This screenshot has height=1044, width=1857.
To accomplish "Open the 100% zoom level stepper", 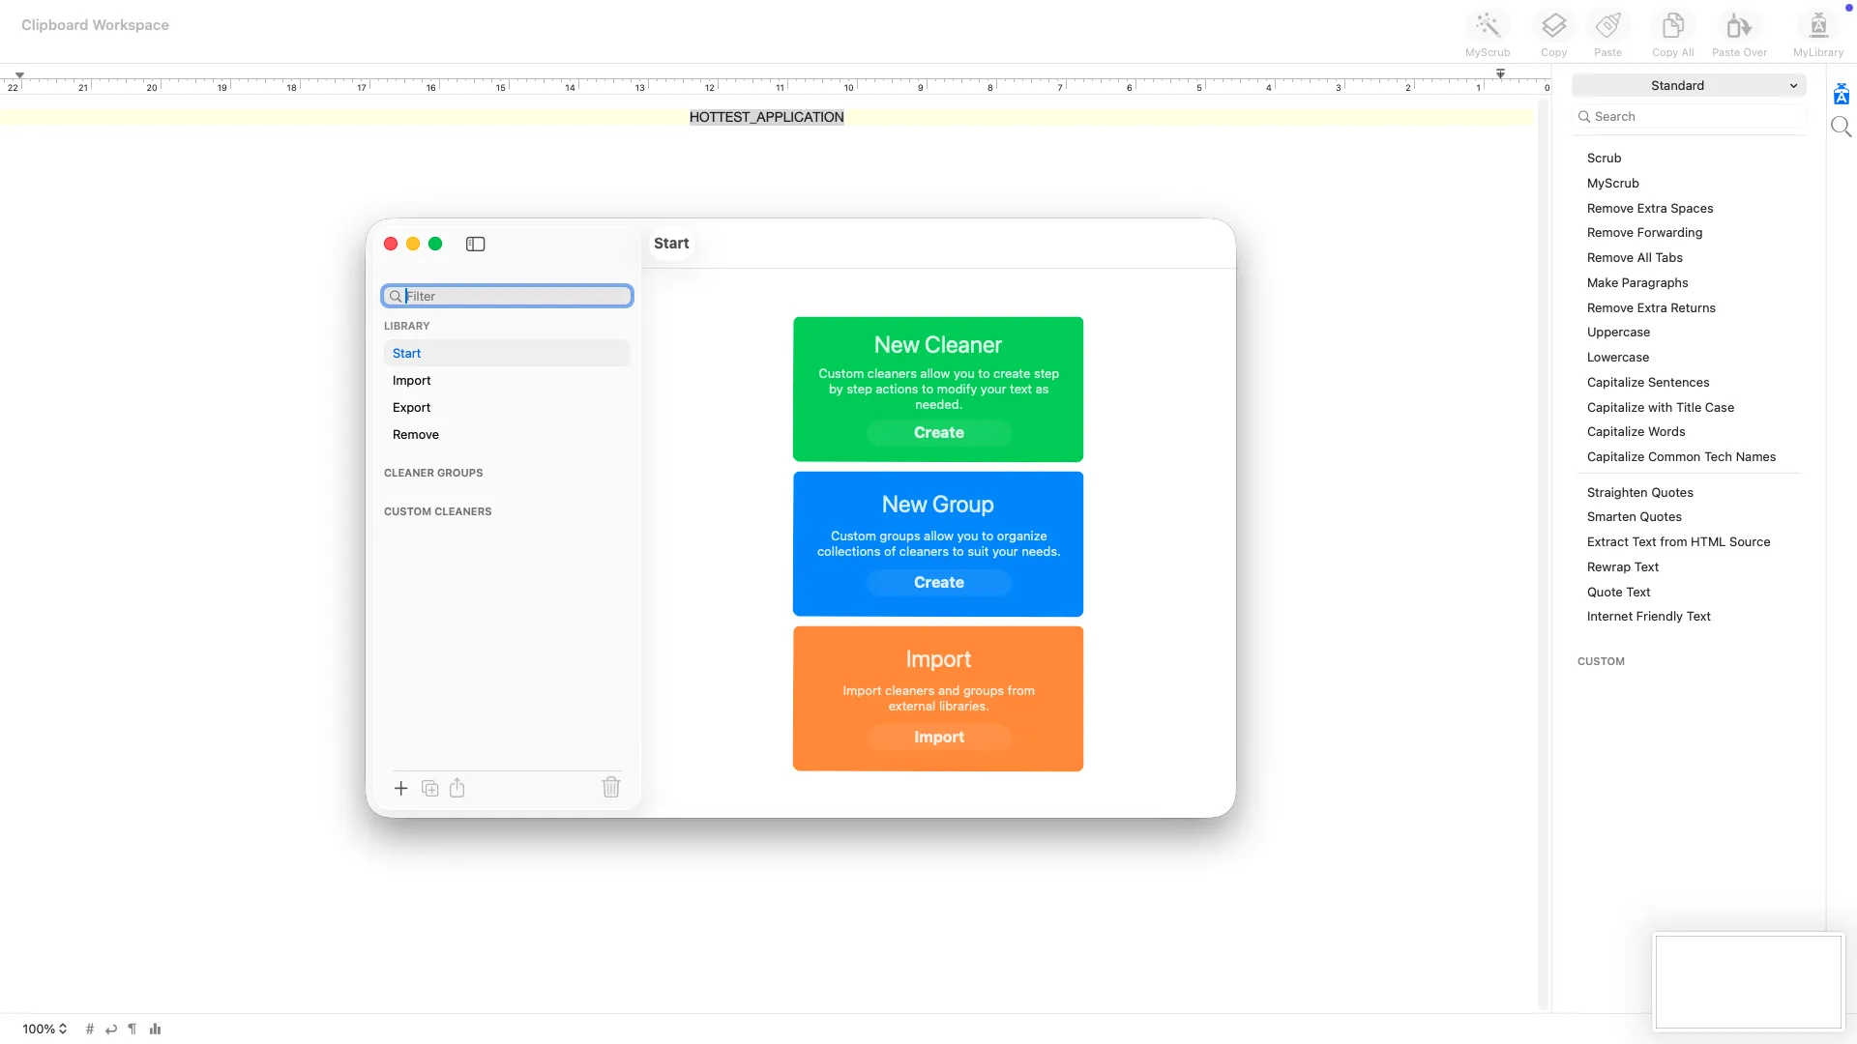I will pyautogui.click(x=44, y=1029).
